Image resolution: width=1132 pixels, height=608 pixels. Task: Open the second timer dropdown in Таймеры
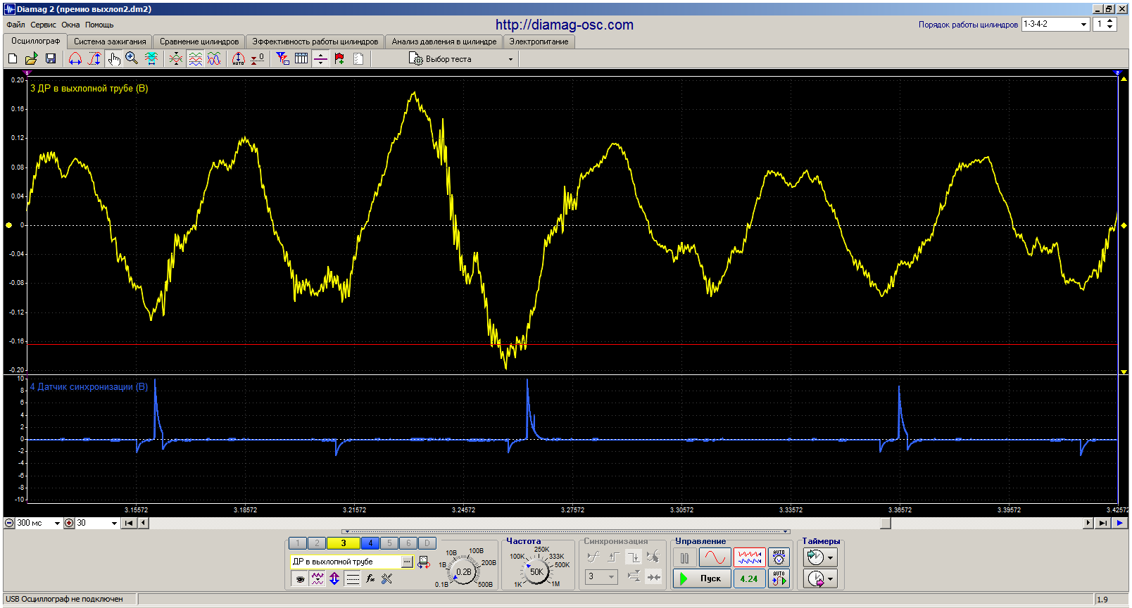[x=820, y=579]
